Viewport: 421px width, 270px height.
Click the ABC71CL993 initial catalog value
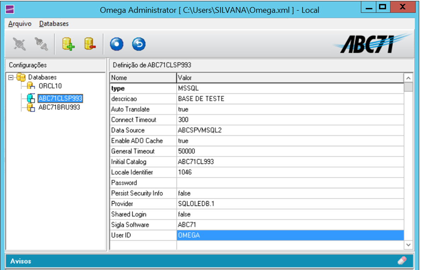(290, 162)
